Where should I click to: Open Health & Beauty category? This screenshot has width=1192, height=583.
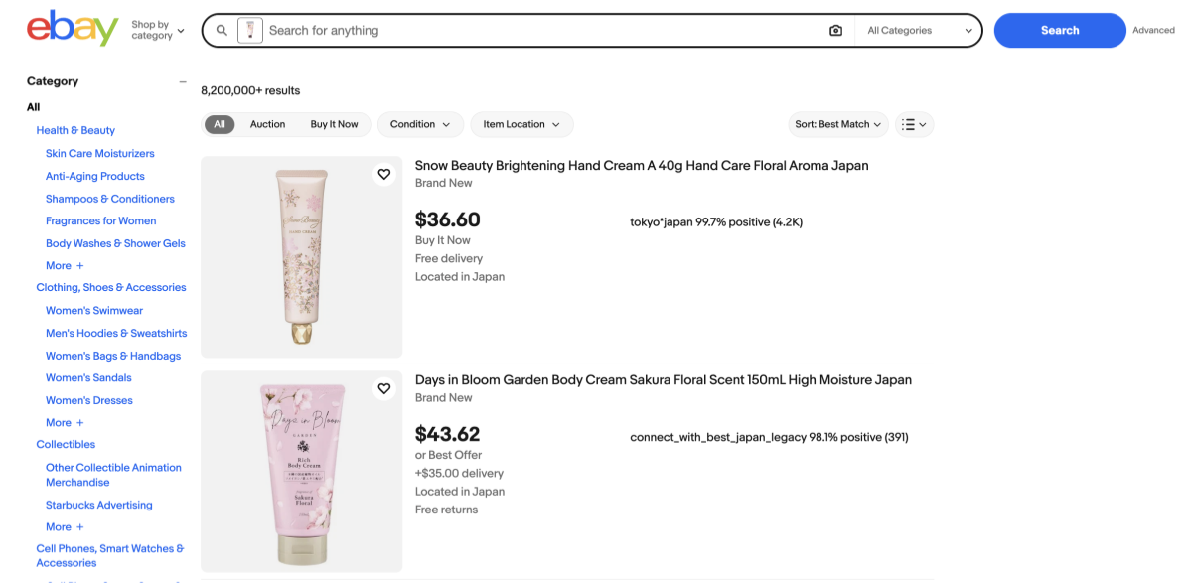tap(75, 130)
